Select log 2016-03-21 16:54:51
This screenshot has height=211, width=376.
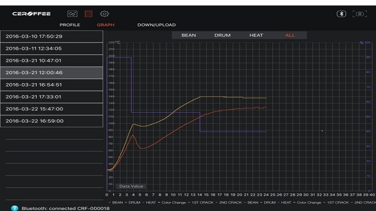52,85
